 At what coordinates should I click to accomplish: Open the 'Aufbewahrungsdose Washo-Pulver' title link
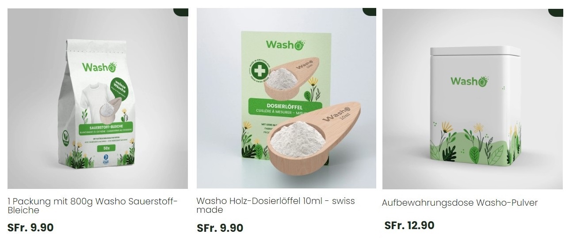[x=460, y=203]
